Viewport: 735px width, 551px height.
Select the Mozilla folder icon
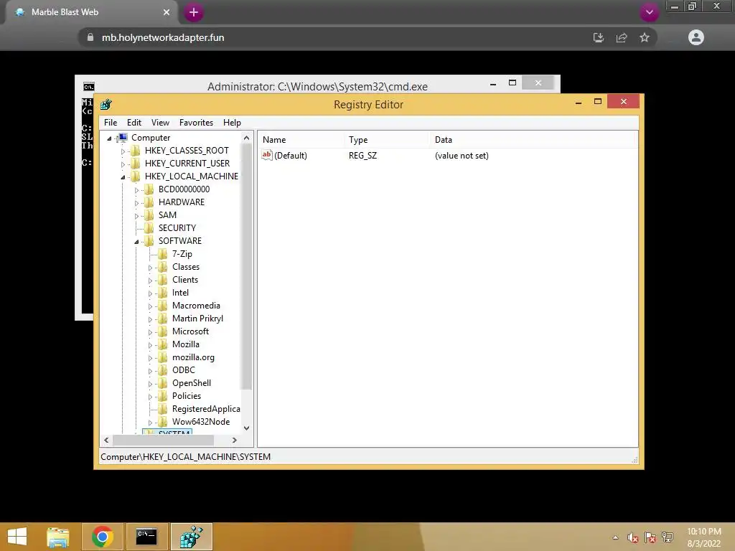[163, 344]
